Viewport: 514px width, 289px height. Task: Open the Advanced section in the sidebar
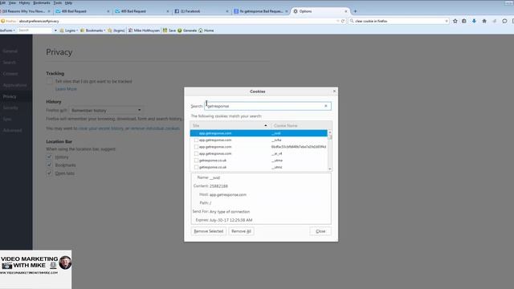(16, 130)
